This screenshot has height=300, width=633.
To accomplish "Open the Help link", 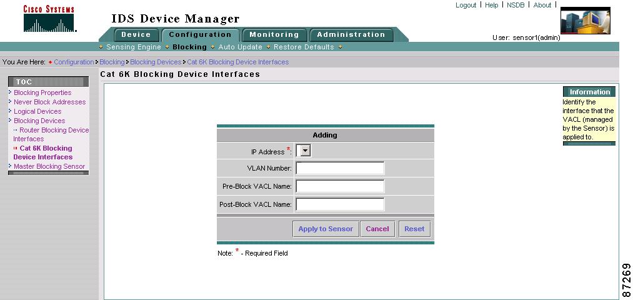I will [491, 5].
